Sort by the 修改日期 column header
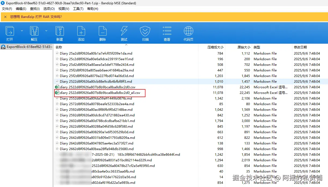Viewport: 328px width, 187px height. [300, 47]
